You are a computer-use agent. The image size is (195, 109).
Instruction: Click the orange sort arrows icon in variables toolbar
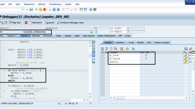[x=122, y=49]
